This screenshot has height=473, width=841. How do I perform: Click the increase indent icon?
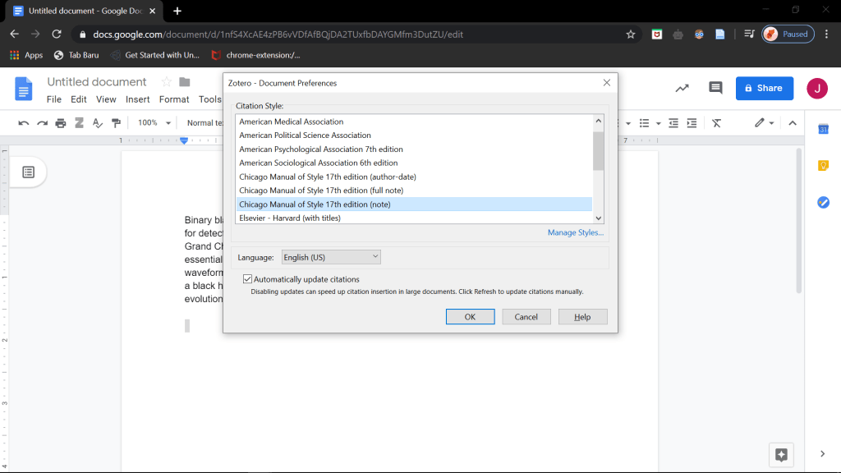[692, 123]
